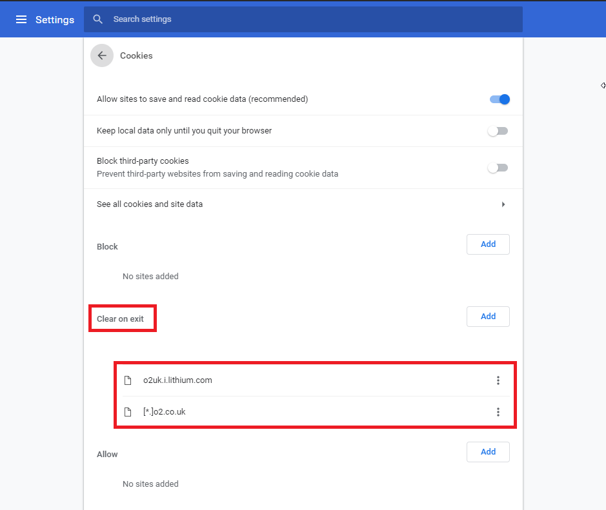The height and width of the screenshot is (510, 606).
Task: Click the search magnifier icon
Action: point(98,19)
